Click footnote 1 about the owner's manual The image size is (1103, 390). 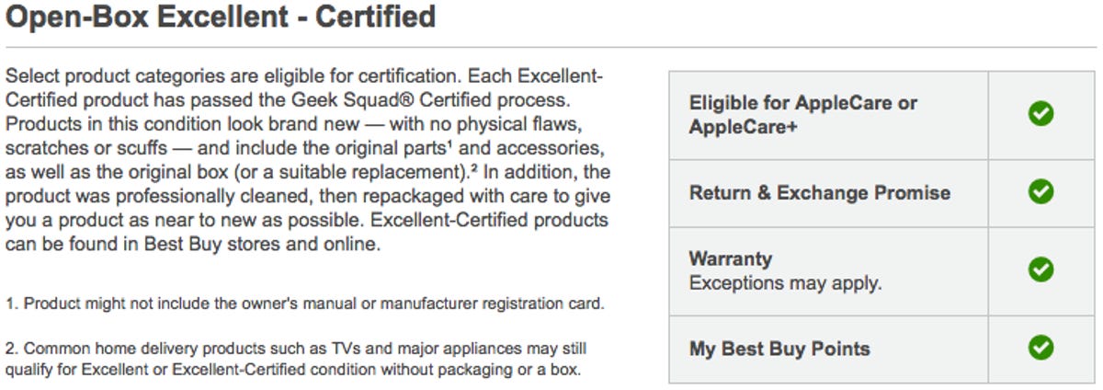pyautogui.click(x=304, y=304)
